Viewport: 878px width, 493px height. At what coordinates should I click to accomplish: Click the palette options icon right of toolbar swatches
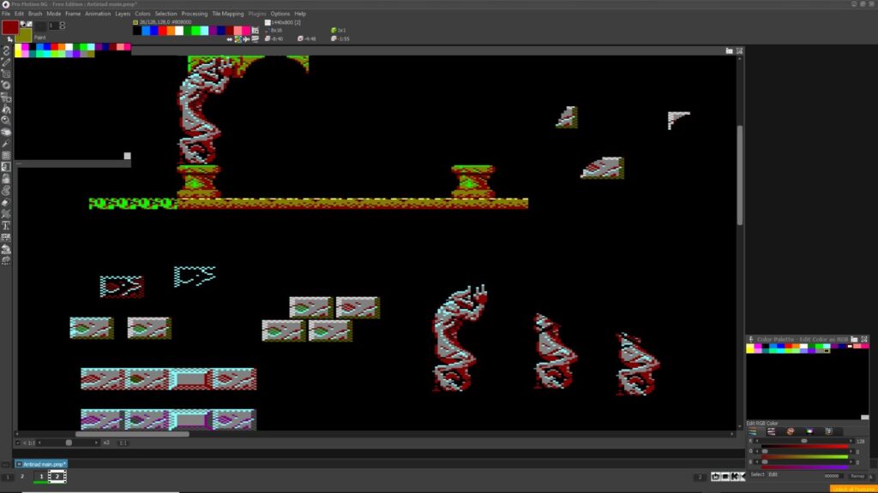[256, 31]
